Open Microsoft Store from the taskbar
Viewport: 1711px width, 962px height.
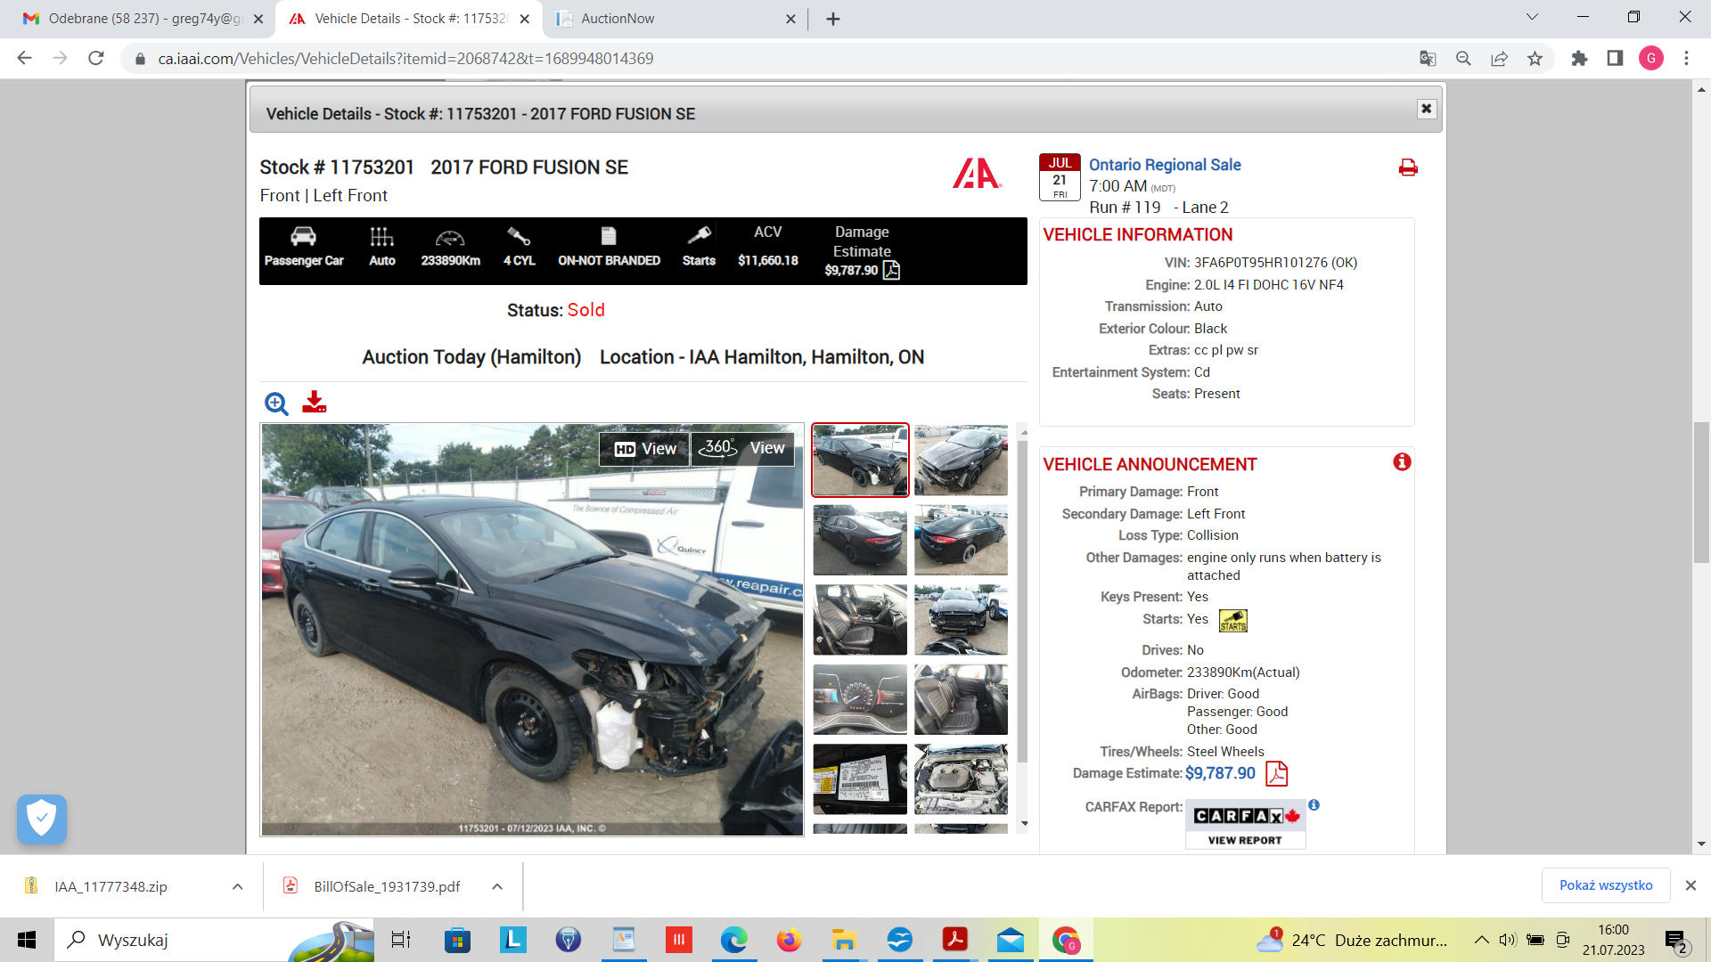tap(457, 940)
